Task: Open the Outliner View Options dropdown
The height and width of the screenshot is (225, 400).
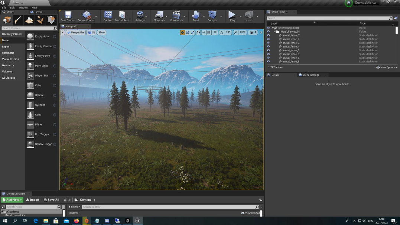Action: click(387, 68)
